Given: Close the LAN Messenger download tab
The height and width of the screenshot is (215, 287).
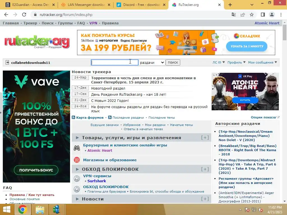Looking at the screenshot, I should click(109, 5).
